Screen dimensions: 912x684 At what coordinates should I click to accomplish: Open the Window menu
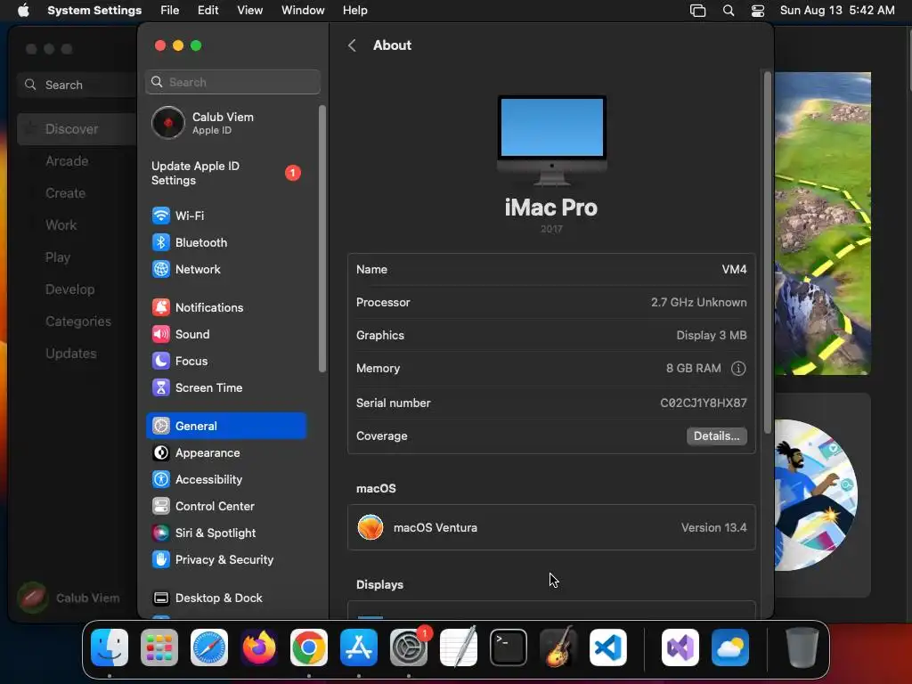point(303,11)
